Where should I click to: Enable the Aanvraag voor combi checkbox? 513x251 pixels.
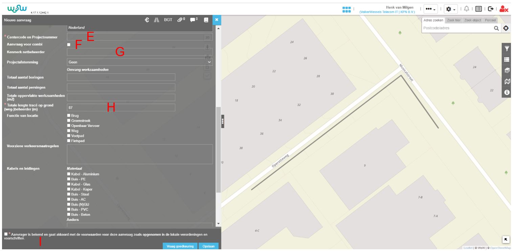(x=69, y=45)
